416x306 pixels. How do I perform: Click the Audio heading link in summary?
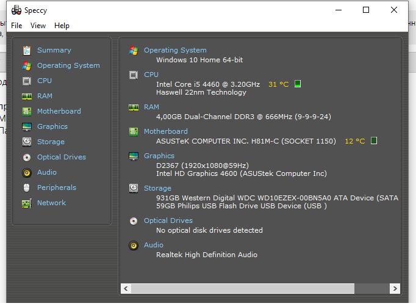tap(154, 245)
